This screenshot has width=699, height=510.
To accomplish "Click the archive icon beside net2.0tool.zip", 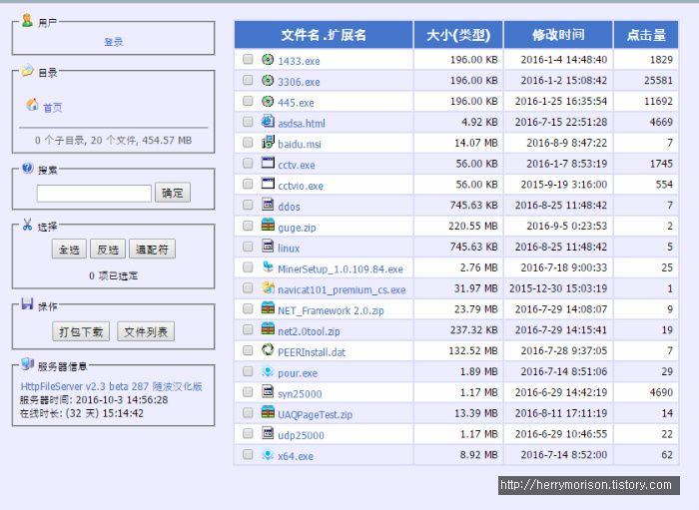I will tap(268, 329).
